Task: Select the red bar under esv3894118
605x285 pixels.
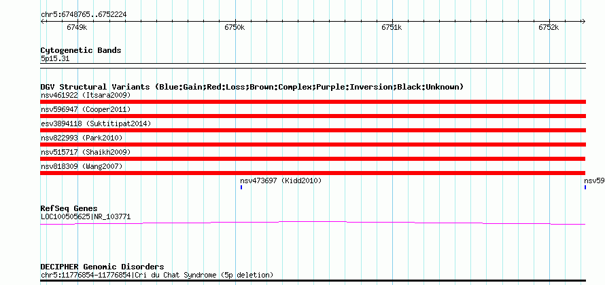Action: (x=313, y=130)
